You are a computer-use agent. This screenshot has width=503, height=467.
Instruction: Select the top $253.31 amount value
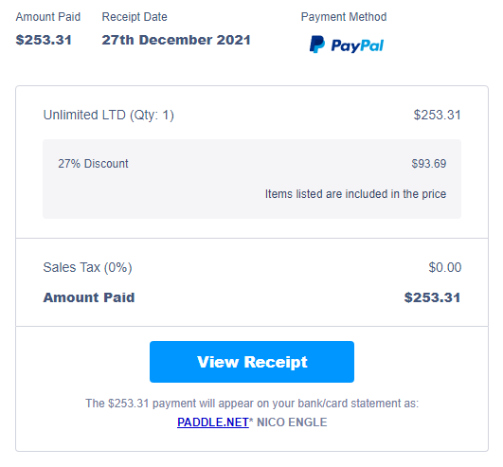[44, 40]
